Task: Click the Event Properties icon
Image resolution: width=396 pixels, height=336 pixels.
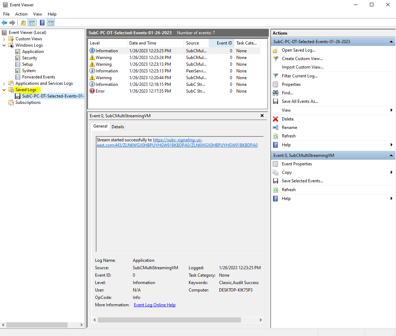Action: pos(276,164)
